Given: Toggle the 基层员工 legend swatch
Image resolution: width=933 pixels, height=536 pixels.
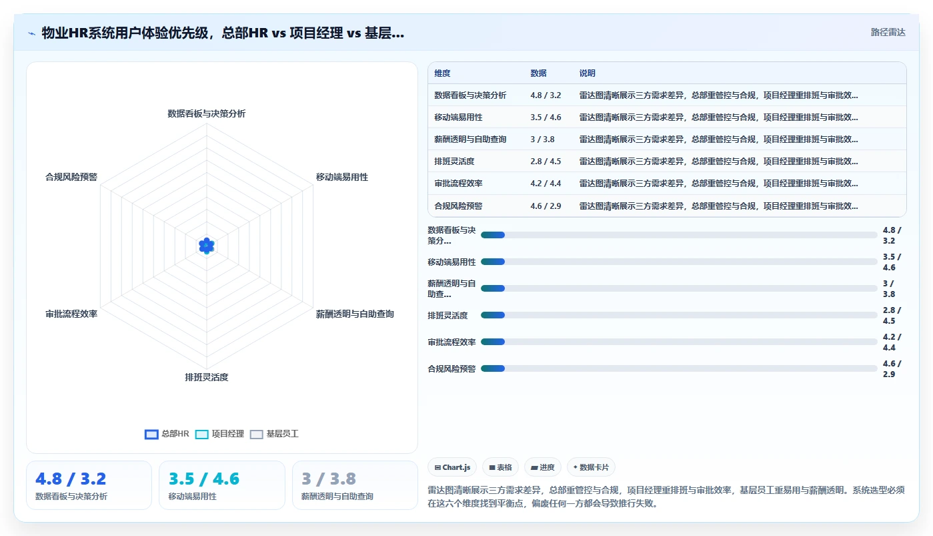Looking at the screenshot, I should 257,435.
